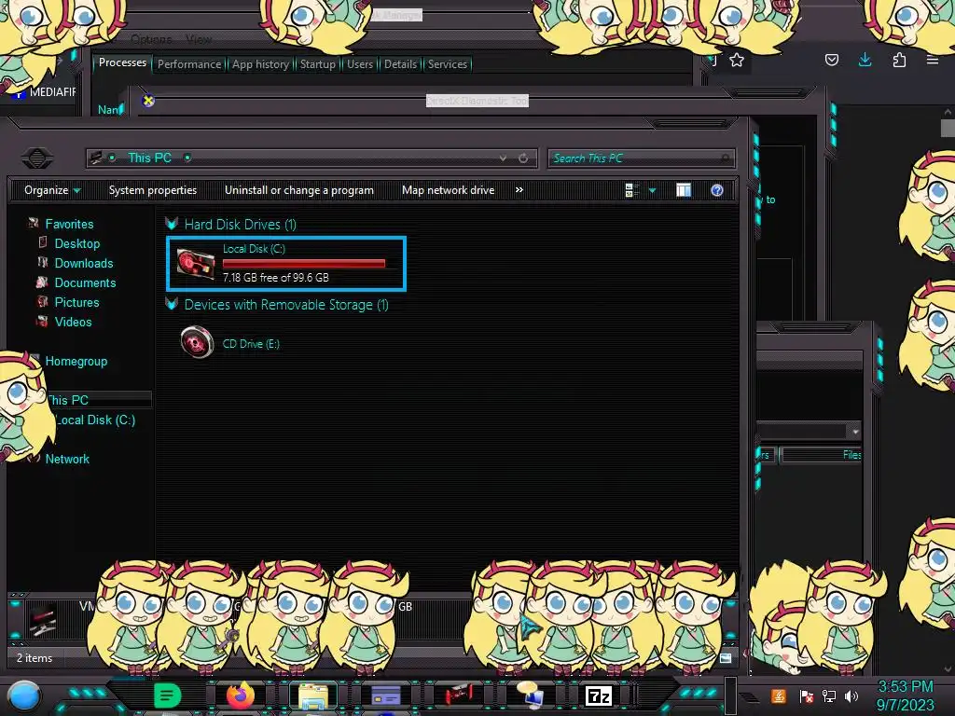This screenshot has width=955, height=716.
Task: Click the Local Disk (C:) usage bar
Action: [304, 263]
